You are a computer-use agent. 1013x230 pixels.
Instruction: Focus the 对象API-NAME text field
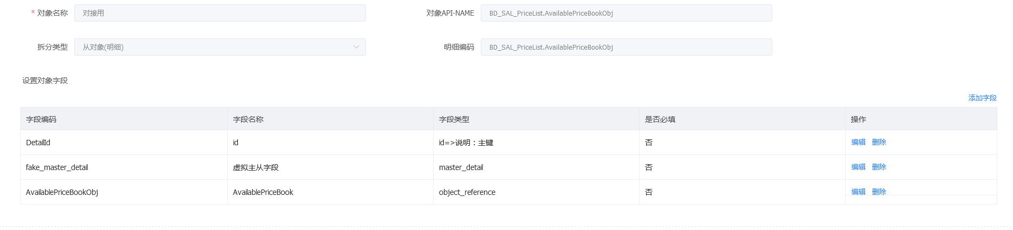tap(626, 13)
